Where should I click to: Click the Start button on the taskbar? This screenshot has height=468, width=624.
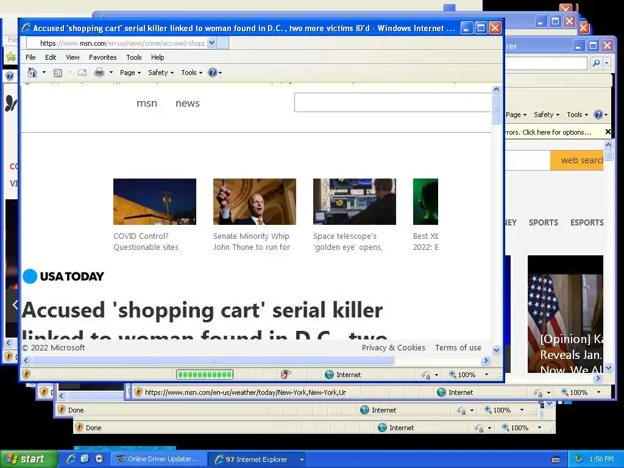tap(29, 459)
